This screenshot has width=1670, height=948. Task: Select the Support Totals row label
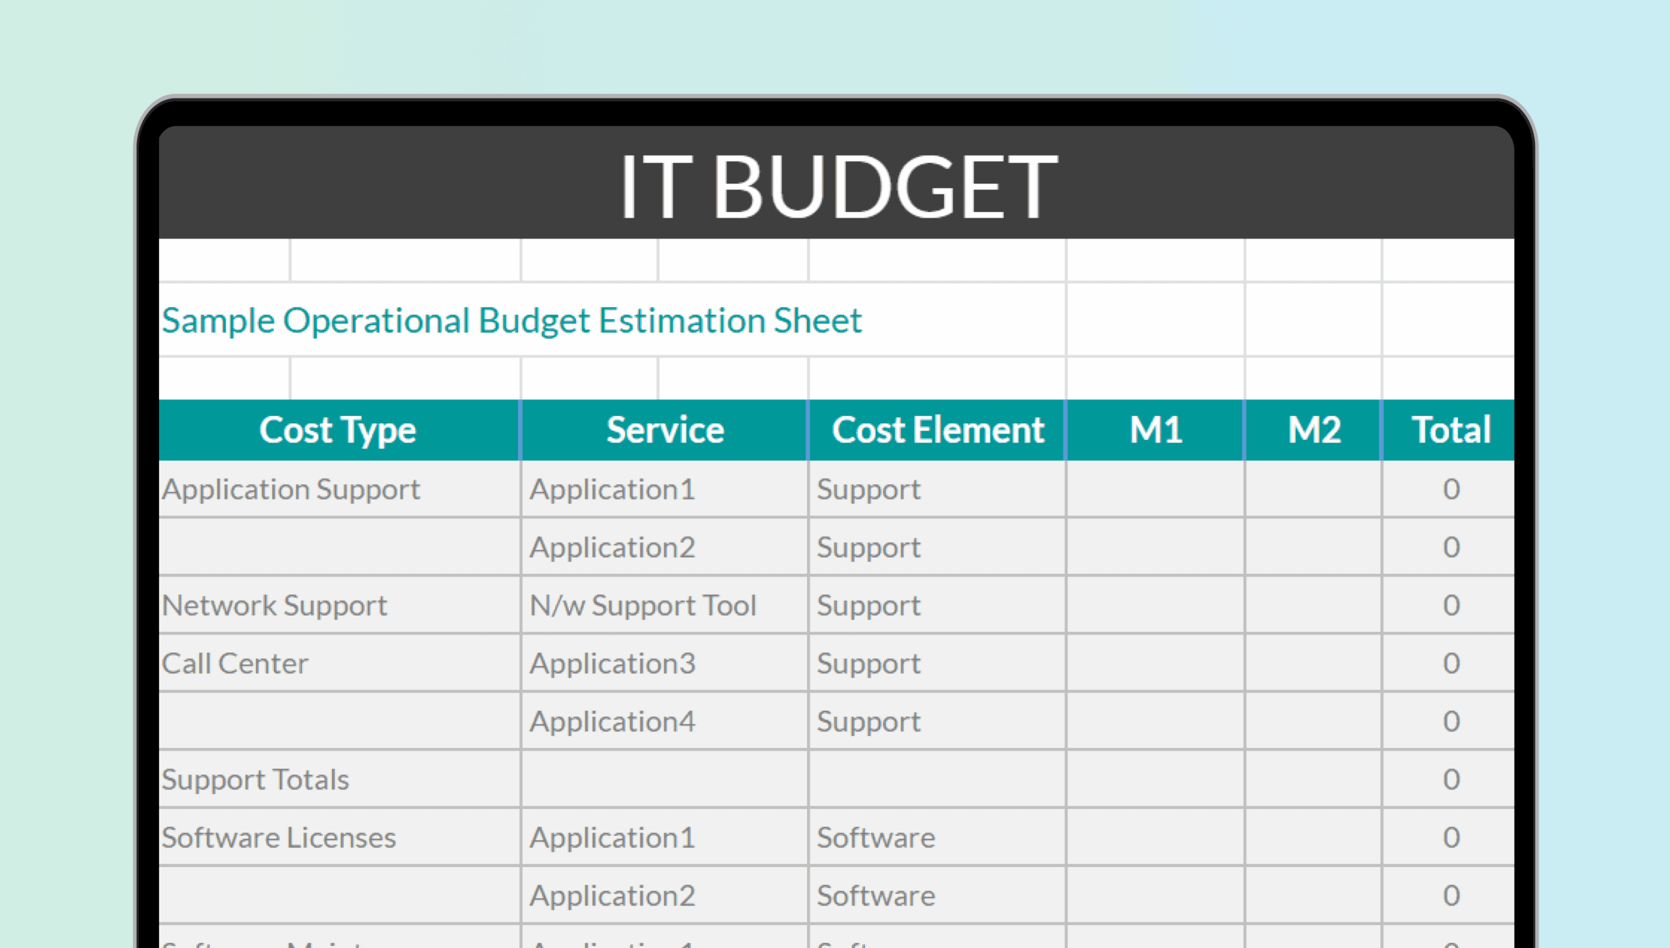(256, 779)
